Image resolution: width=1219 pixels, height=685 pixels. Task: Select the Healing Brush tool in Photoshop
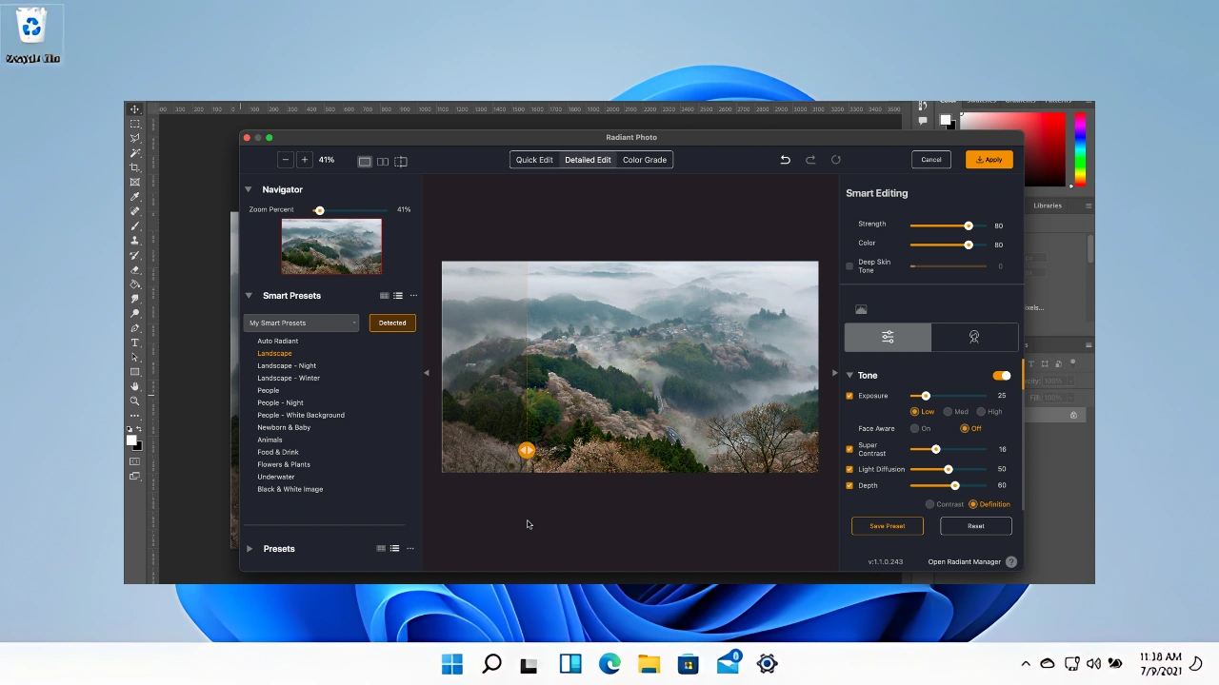(x=134, y=211)
